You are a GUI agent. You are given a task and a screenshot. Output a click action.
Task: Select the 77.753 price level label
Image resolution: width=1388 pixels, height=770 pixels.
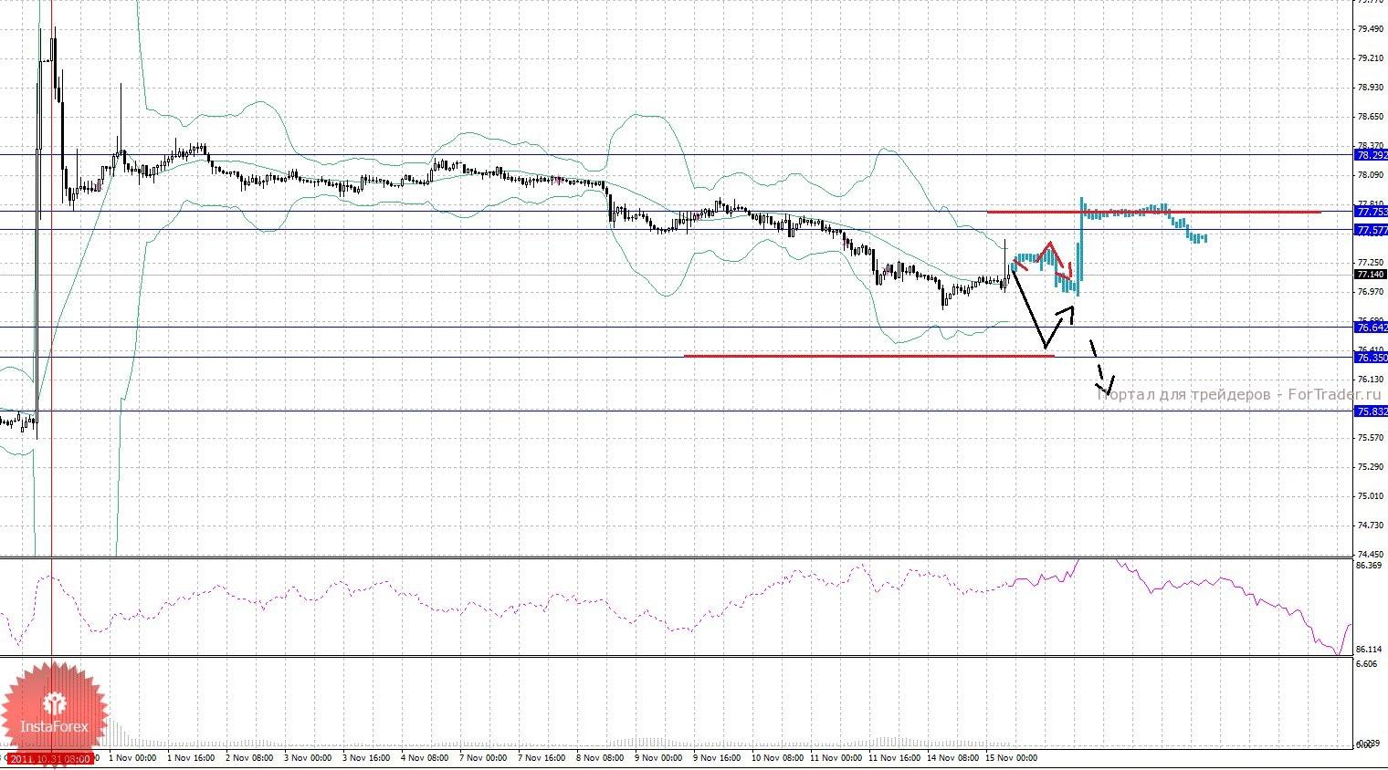(1371, 212)
